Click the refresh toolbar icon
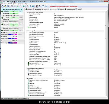Image resolution: width=109 pixels, height=104 pixels. [2, 6]
